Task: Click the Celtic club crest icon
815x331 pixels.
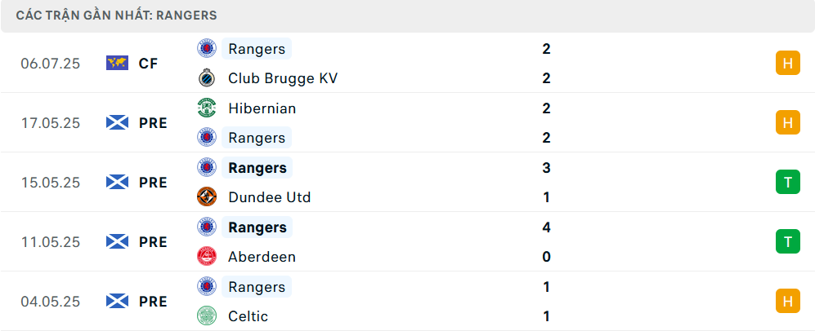Action: click(x=207, y=316)
